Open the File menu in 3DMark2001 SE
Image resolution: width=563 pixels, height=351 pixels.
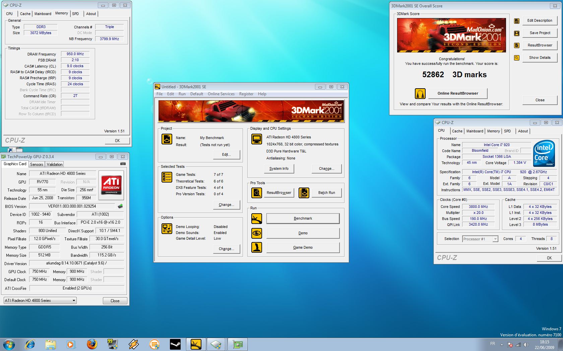[x=160, y=94]
